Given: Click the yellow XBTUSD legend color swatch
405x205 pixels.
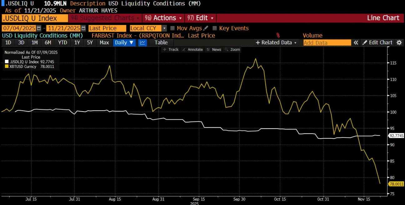Looking at the screenshot, I should [x=7, y=67].
